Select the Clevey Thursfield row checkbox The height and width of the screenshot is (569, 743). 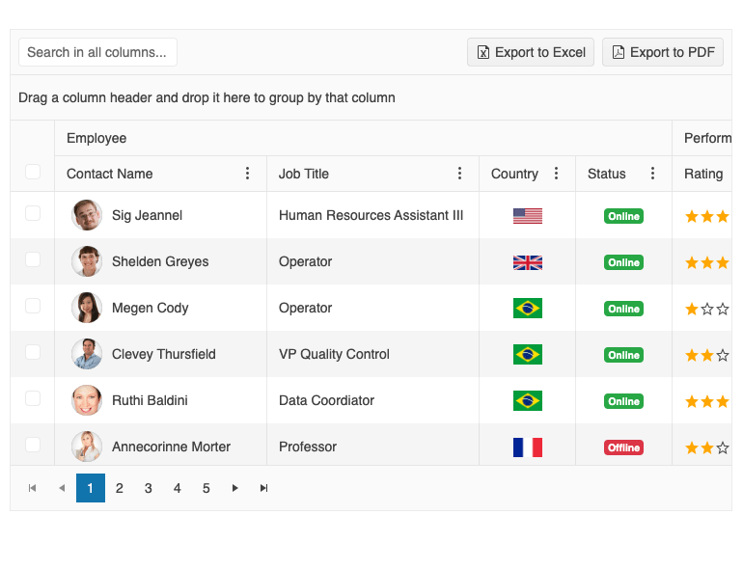pos(33,352)
